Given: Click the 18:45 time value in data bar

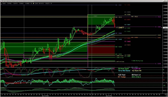Looking at the screenshot, I should pyautogui.click(x=4, y=4).
